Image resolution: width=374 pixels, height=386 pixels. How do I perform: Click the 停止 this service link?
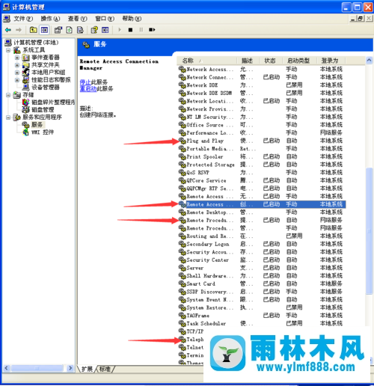click(x=85, y=82)
